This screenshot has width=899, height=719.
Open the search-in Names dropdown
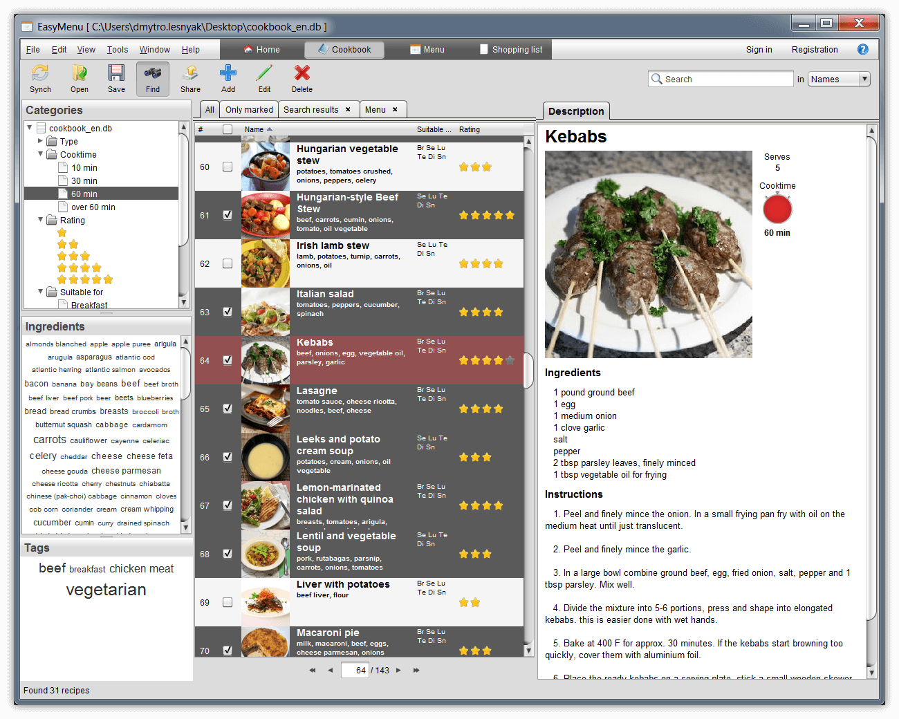click(839, 79)
